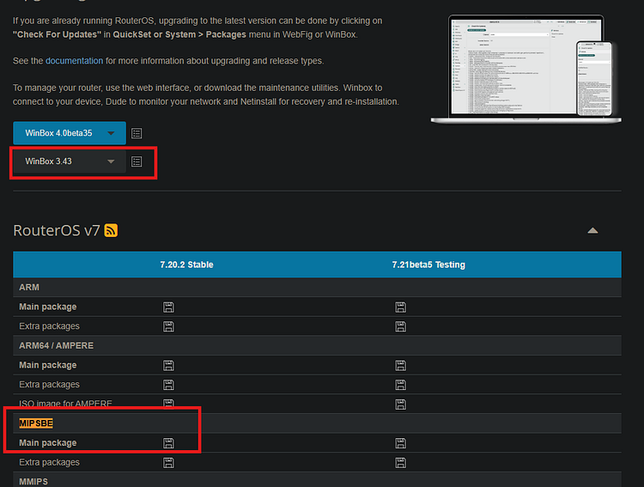Download ARM64 Main package 7.21beta5 Testing

click(400, 365)
